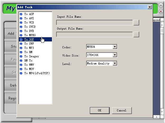This screenshot has width=165, height=123.
Task: Confirm the task with OK
Action: click(100, 110)
